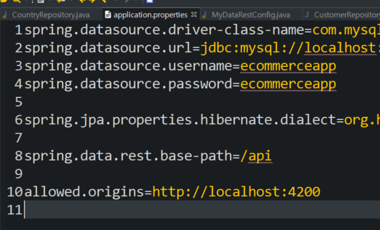
Task: Click the 'com.mysql' value on line 1
Action: (346, 30)
